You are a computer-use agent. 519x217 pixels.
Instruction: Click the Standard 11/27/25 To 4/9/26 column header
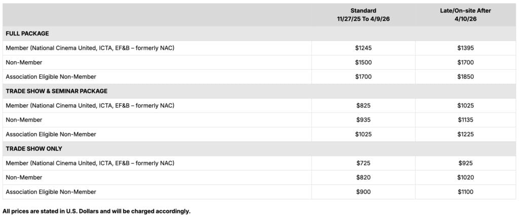pos(363,14)
